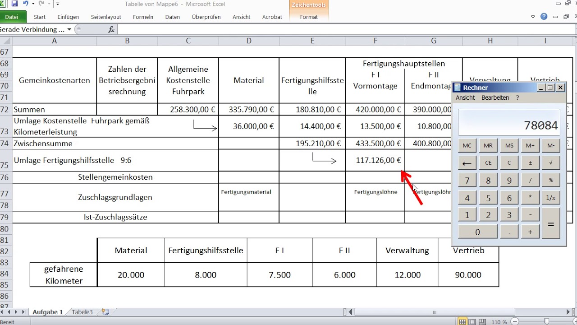Switch to the Tabelle3 sheet tab
Viewport: 577px width, 325px height.
82,312
